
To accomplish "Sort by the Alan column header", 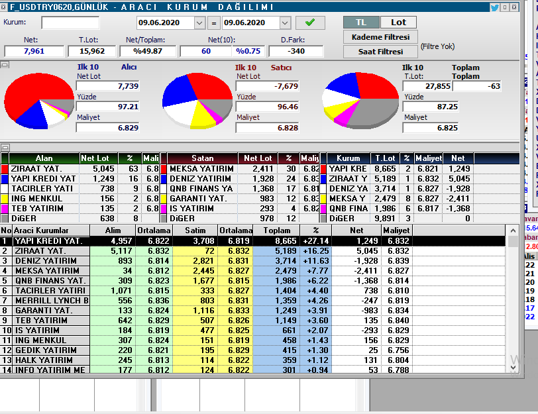I will click(44, 158).
